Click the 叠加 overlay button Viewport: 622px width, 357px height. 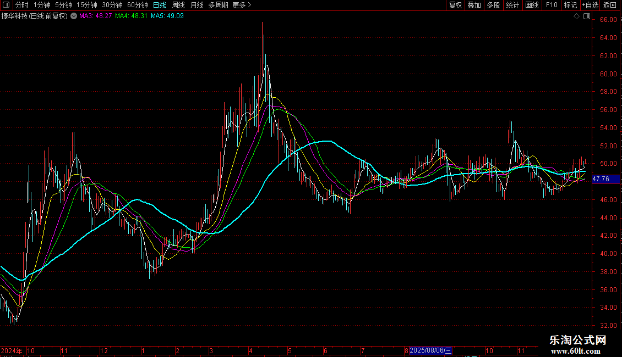point(474,5)
